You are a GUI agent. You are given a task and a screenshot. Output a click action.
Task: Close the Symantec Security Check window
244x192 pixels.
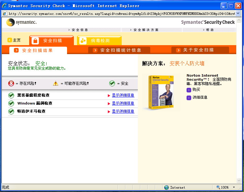pos(238,6)
